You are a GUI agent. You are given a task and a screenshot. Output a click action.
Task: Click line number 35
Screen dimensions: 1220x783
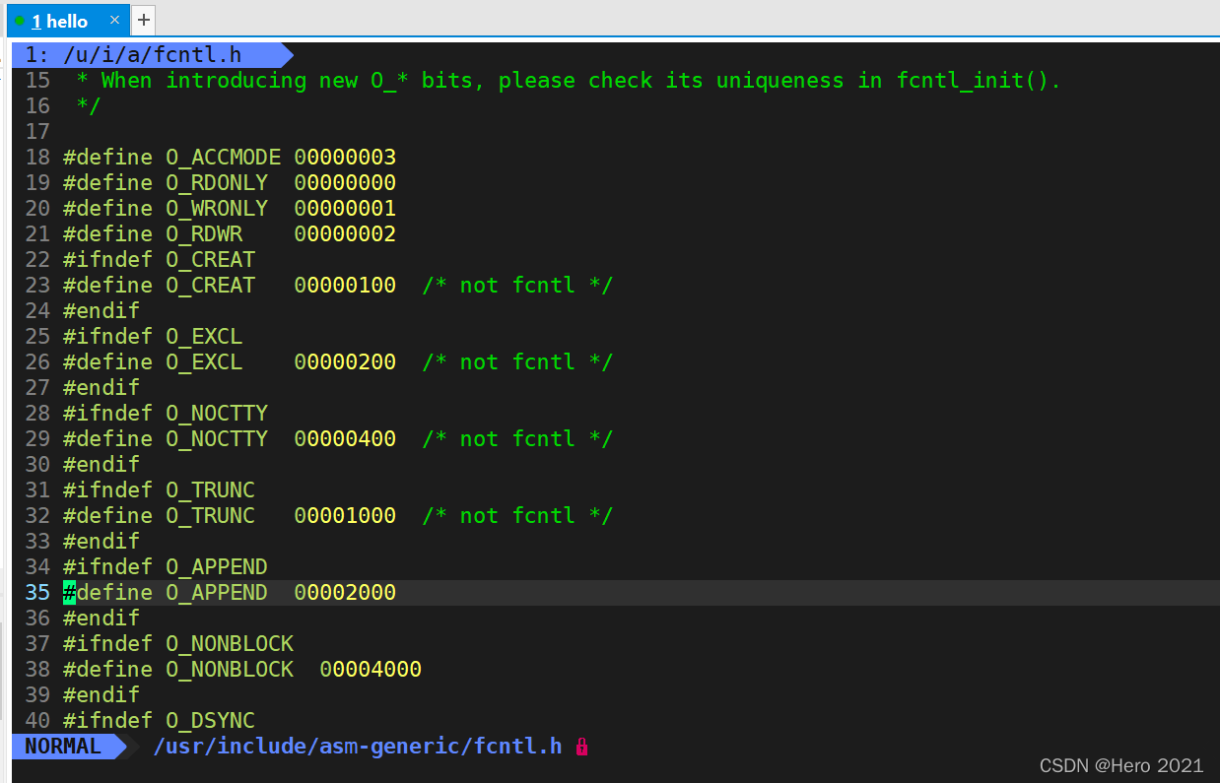pos(37,592)
